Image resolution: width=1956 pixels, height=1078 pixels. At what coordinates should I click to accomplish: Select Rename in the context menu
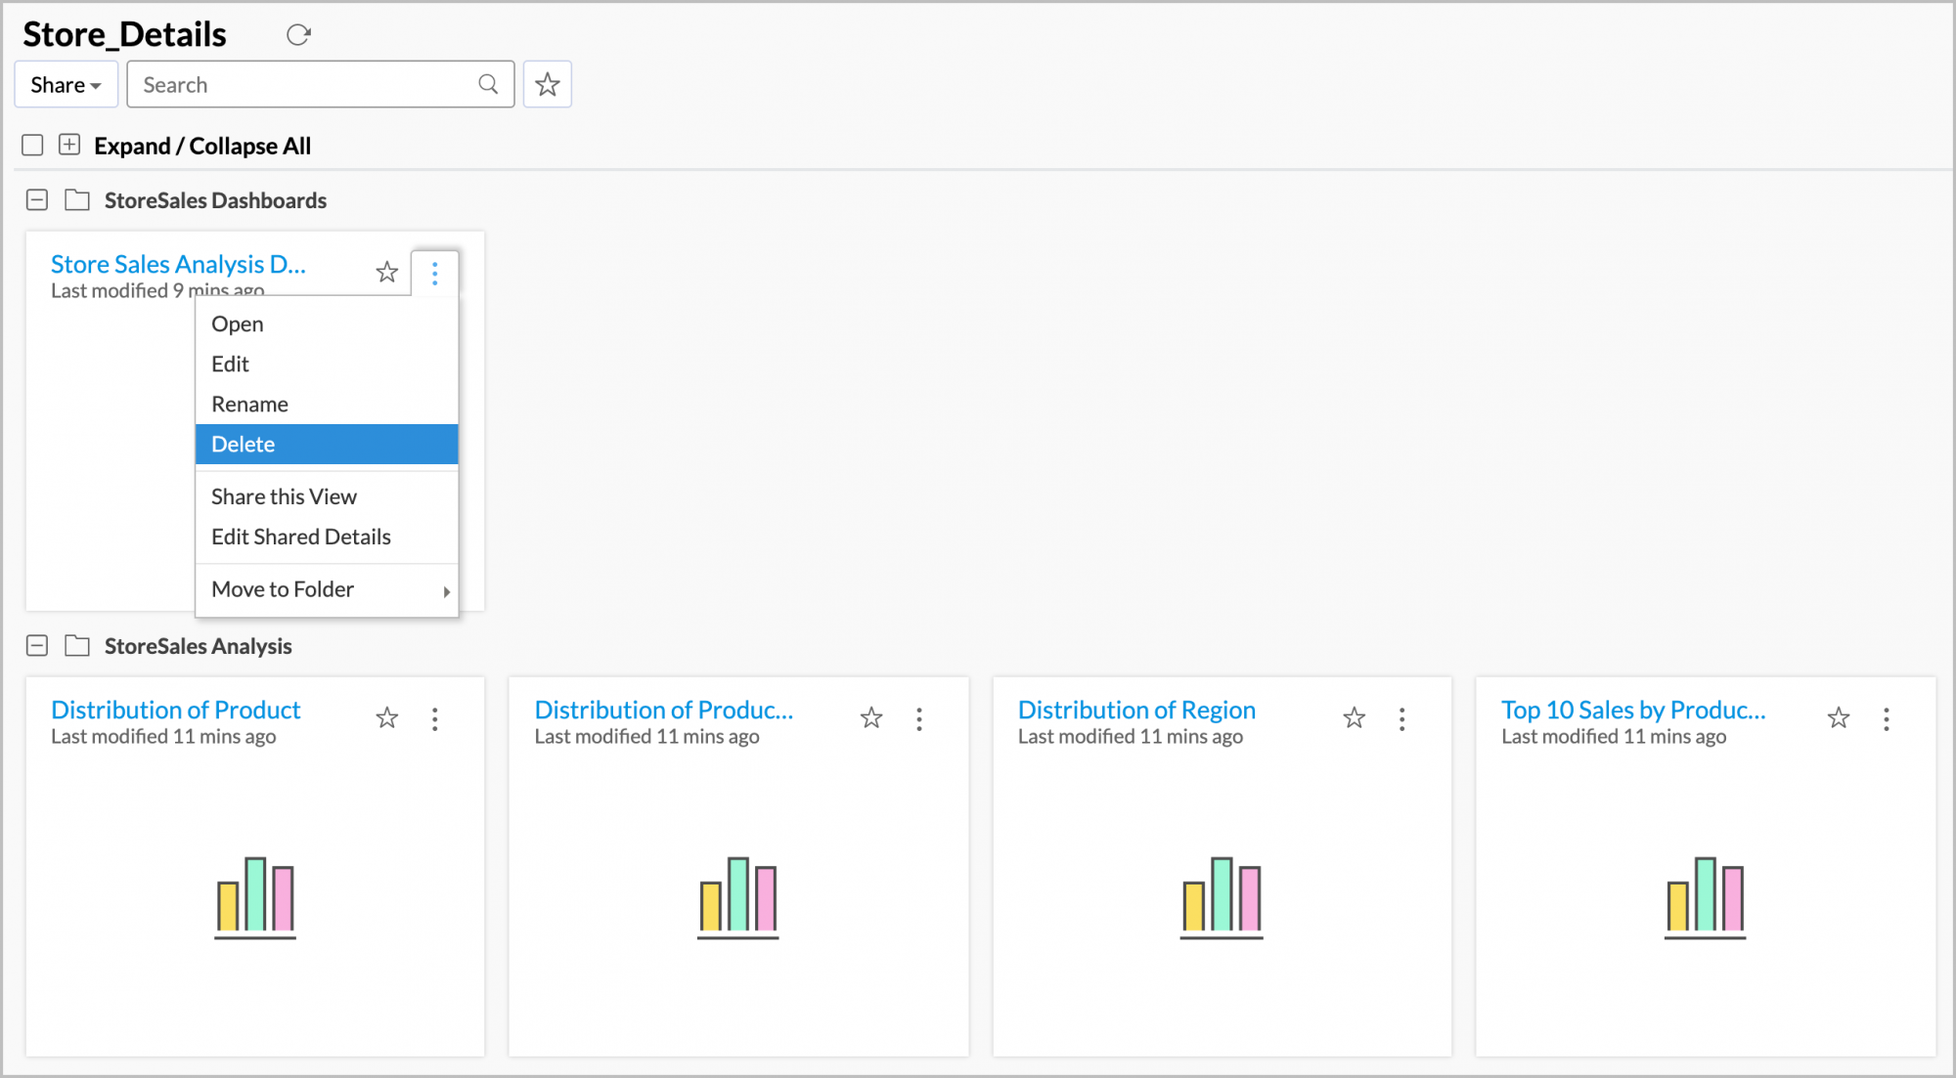click(327, 404)
